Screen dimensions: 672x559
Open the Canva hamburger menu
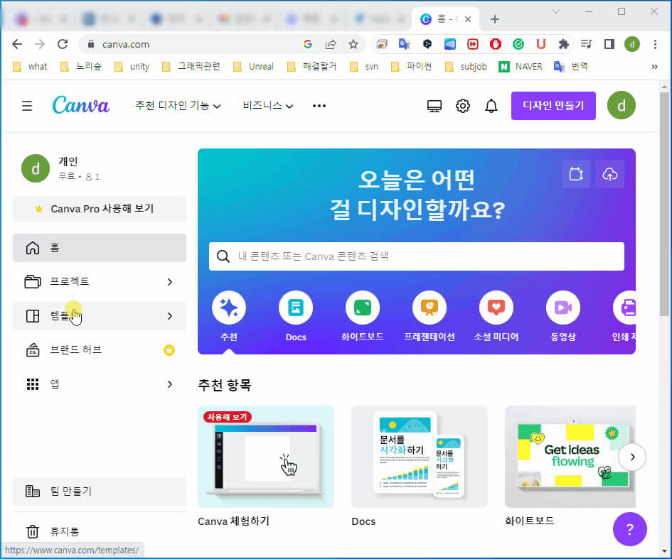point(27,106)
